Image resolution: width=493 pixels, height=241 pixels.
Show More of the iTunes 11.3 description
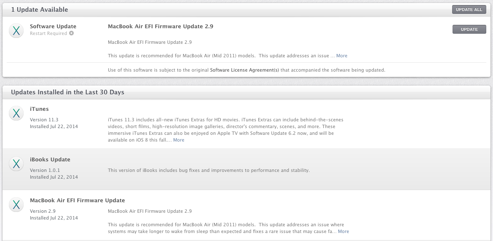(x=179, y=140)
